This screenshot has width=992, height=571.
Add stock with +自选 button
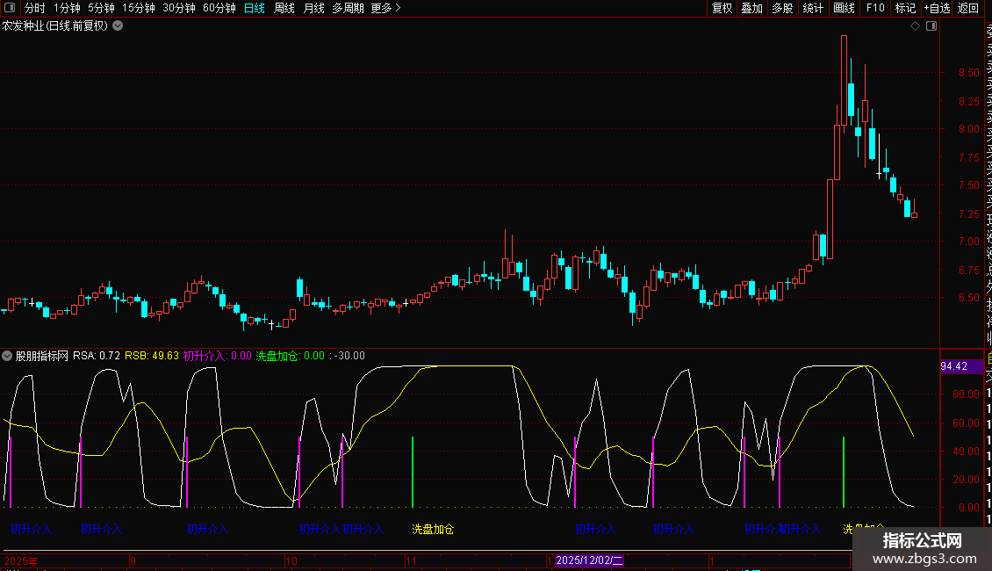(936, 8)
